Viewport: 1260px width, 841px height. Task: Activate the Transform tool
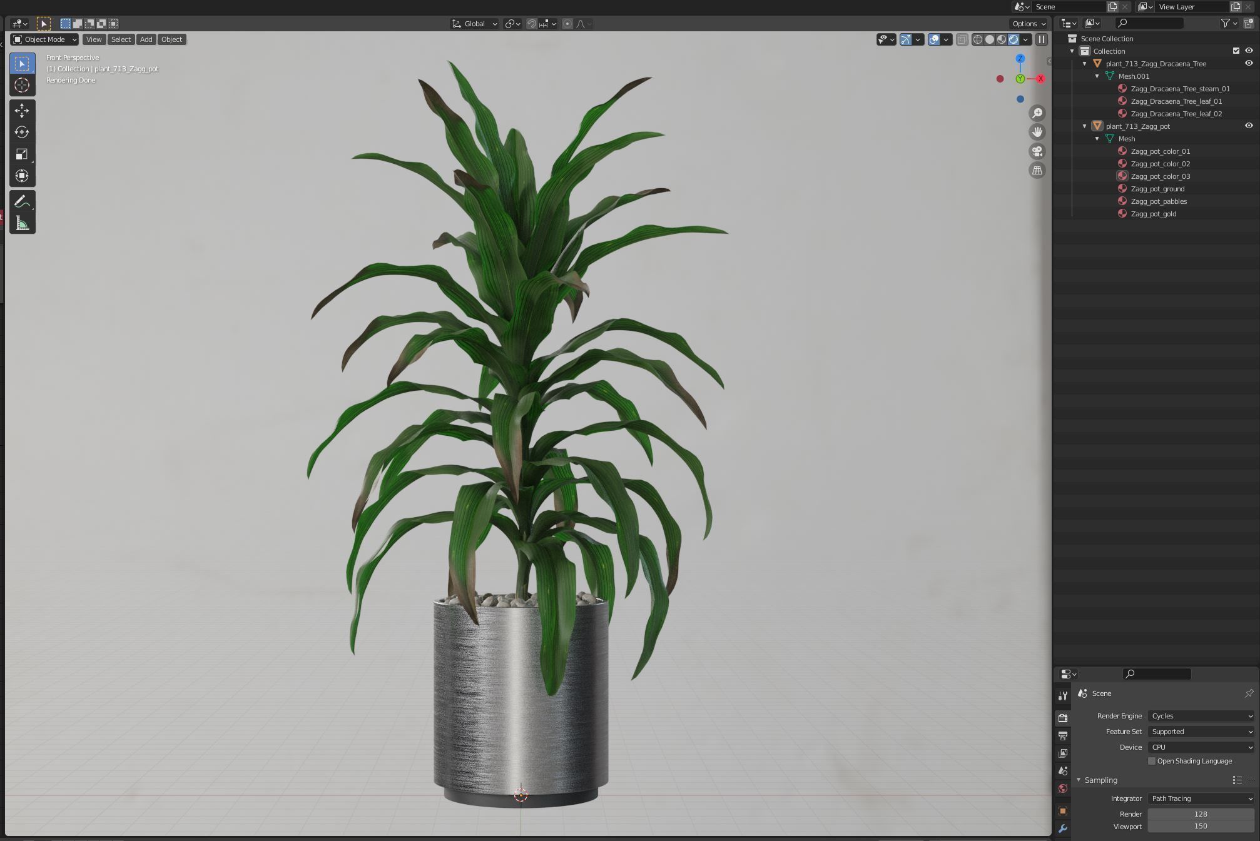[22, 176]
